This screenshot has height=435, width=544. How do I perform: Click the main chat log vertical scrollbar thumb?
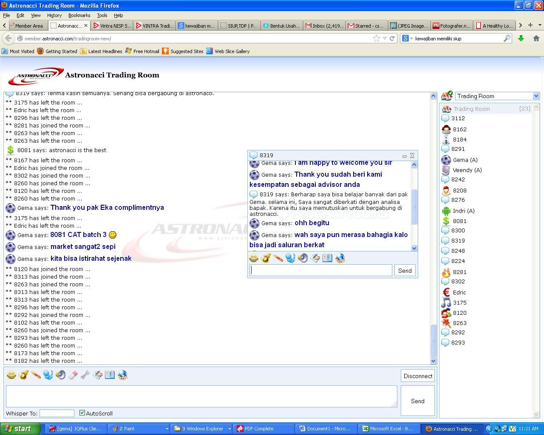point(433,340)
